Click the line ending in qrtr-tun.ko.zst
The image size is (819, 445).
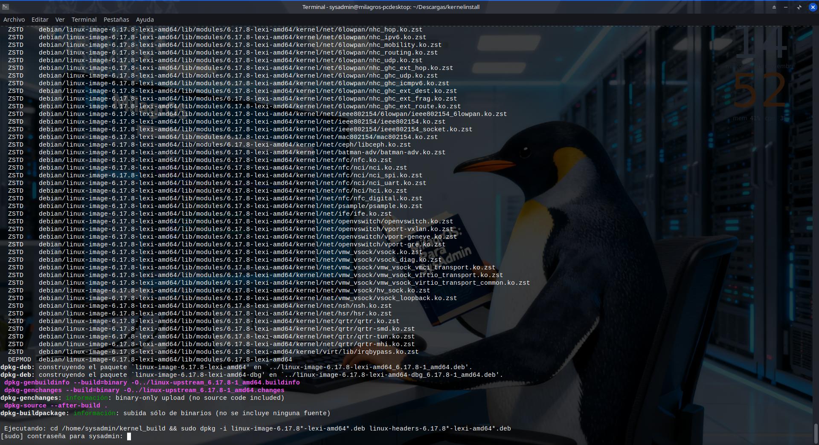(x=211, y=336)
